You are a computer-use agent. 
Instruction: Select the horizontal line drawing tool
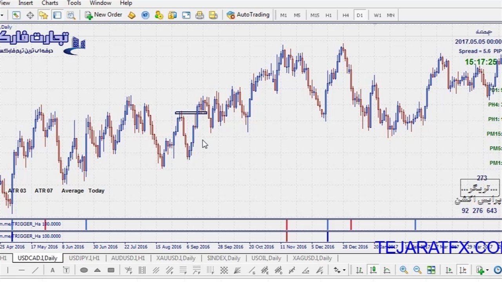pyautogui.click(x=22, y=270)
